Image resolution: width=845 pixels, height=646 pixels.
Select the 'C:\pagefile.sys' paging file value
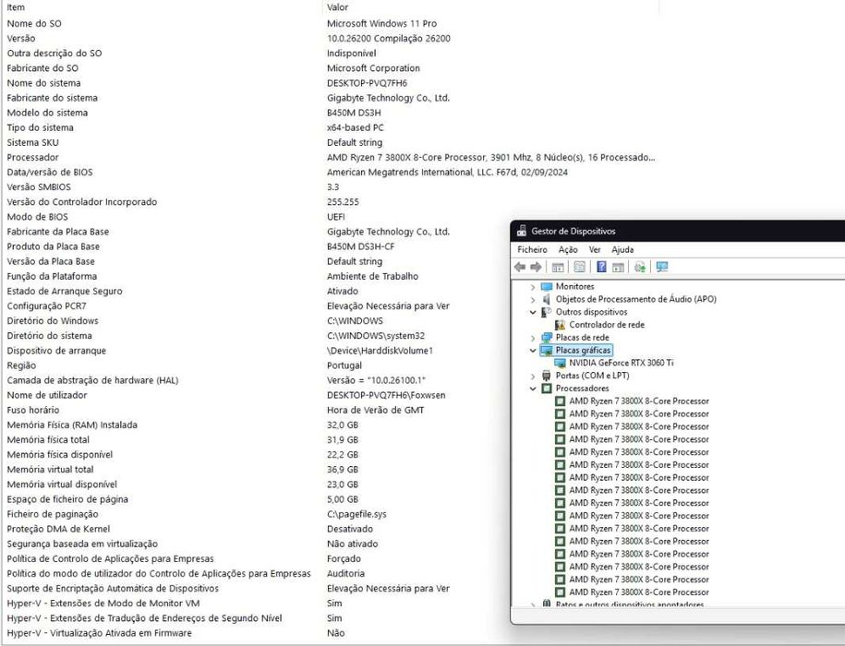click(x=356, y=514)
